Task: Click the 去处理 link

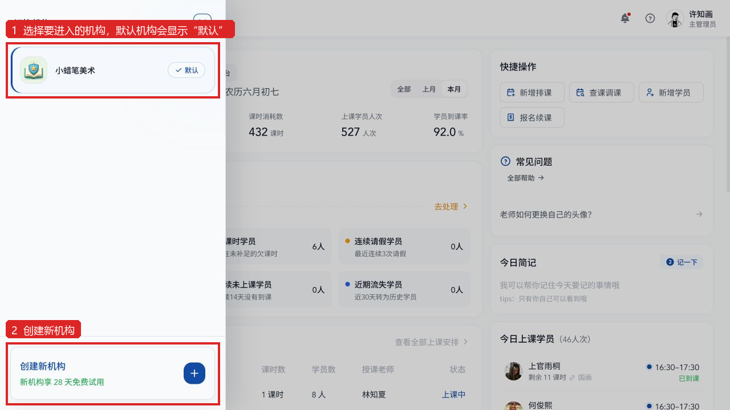Action: click(x=451, y=206)
